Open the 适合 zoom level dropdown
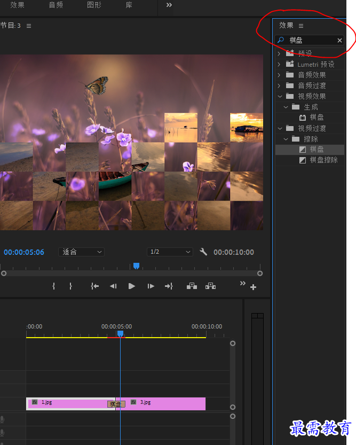The image size is (356, 445). tap(81, 252)
